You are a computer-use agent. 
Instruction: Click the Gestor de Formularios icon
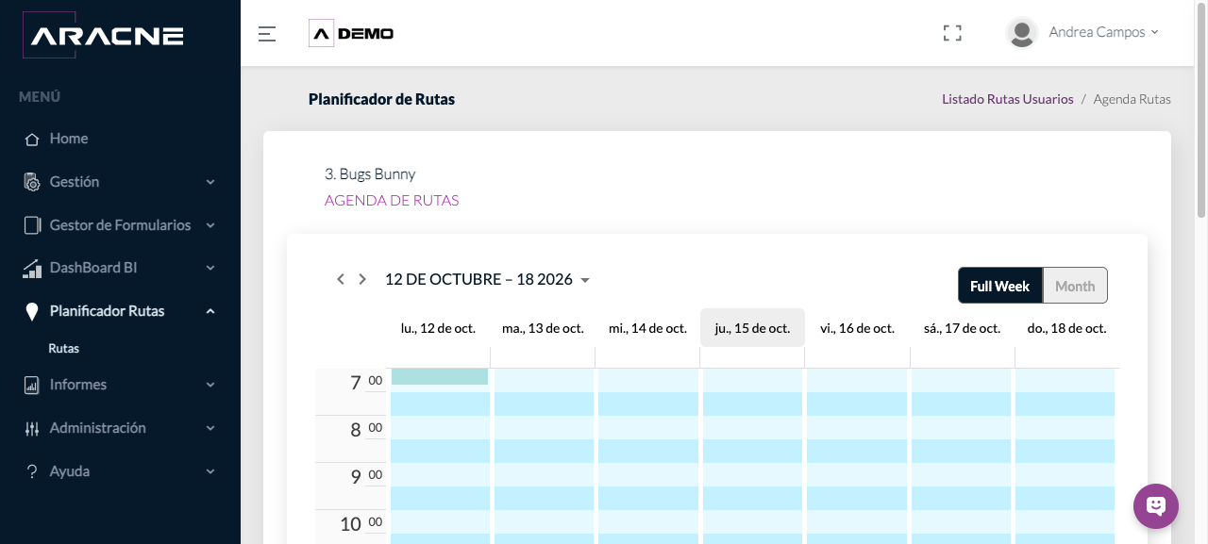click(x=32, y=225)
